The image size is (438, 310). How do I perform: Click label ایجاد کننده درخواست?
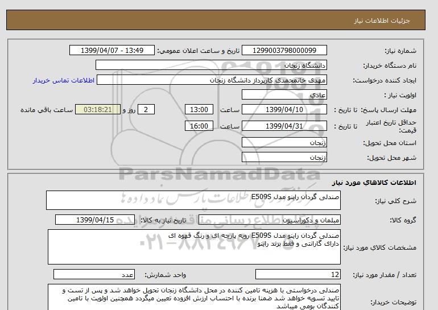[x=385, y=80]
